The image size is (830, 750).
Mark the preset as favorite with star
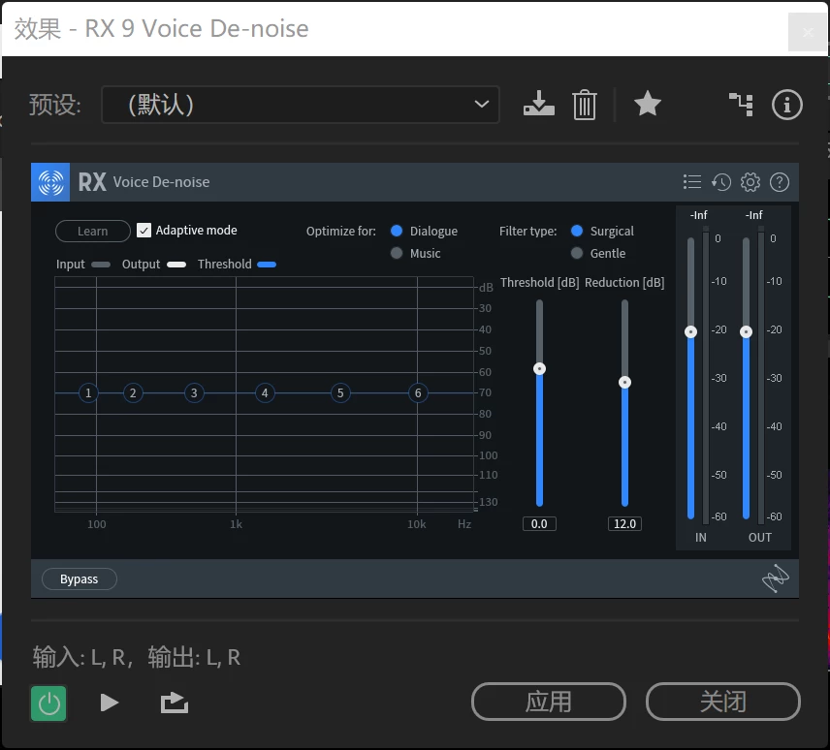(x=648, y=104)
